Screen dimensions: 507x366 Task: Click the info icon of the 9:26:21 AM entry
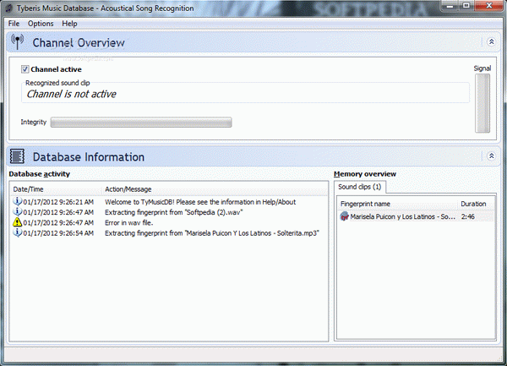click(x=17, y=201)
